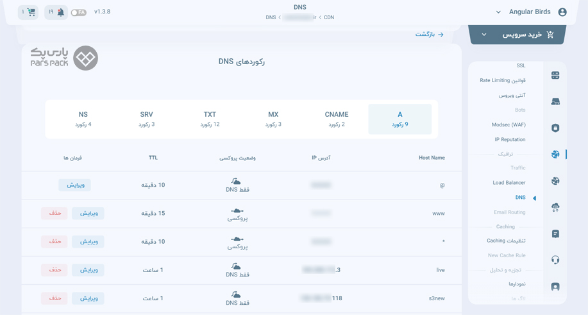
Task: Open Rate Limiting rules menu item
Action: click(503, 80)
